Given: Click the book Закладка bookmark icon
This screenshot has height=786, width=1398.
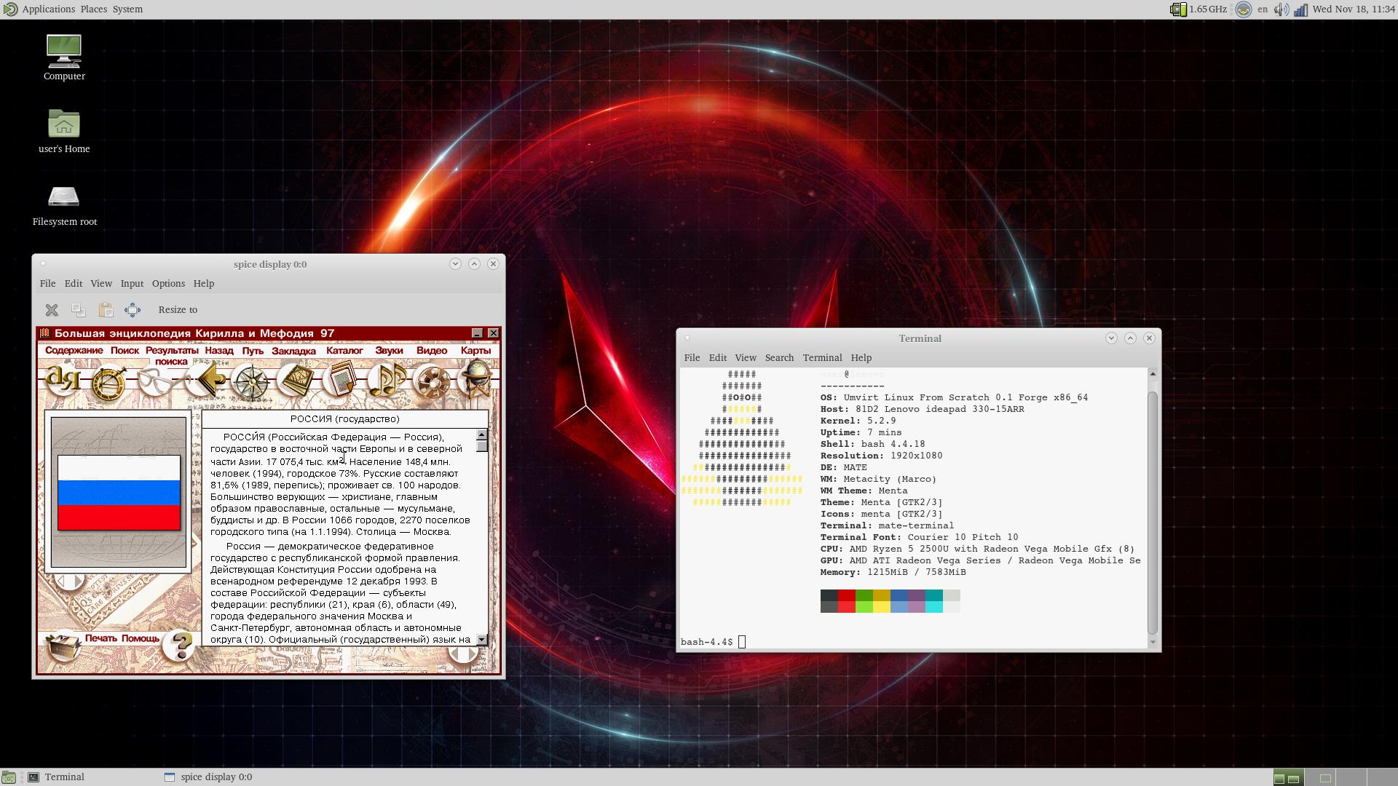Looking at the screenshot, I should [296, 381].
